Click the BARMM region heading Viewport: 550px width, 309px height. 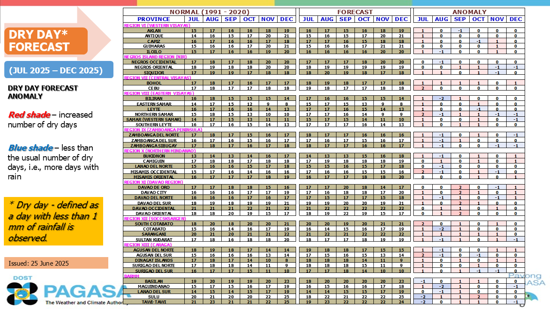tap(131, 276)
